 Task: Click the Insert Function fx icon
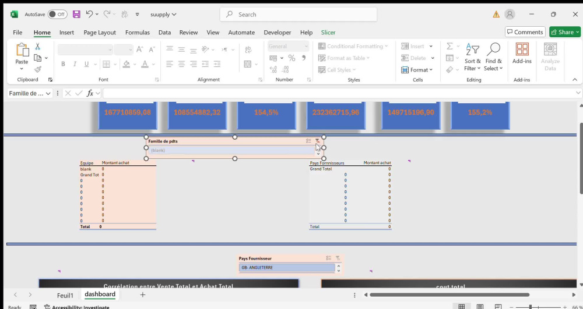pyautogui.click(x=90, y=94)
